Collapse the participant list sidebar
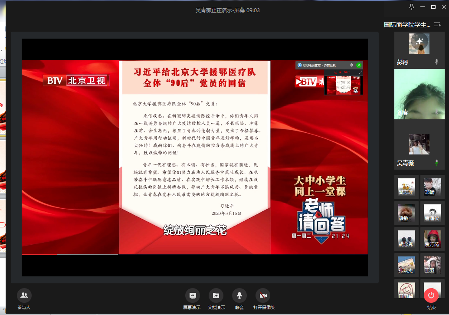449x315 pixels. (437, 25)
